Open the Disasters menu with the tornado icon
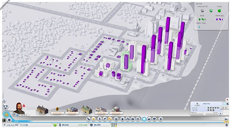 pyautogui.click(x=161, y=119)
